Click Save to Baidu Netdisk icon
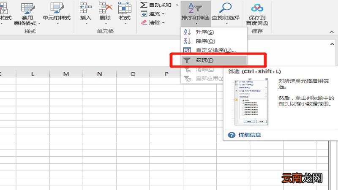 point(257,8)
